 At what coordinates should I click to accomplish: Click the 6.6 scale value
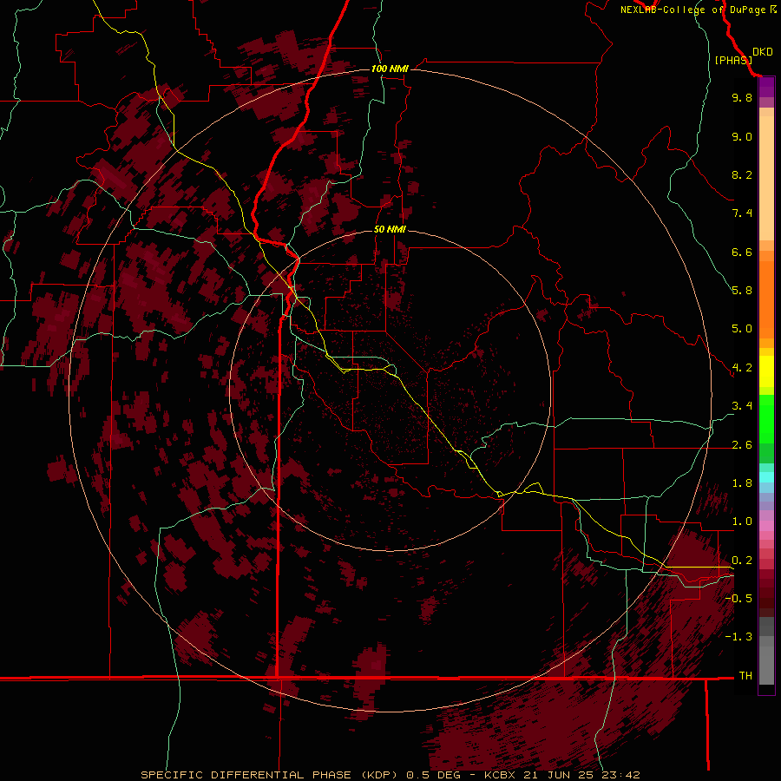tap(742, 252)
